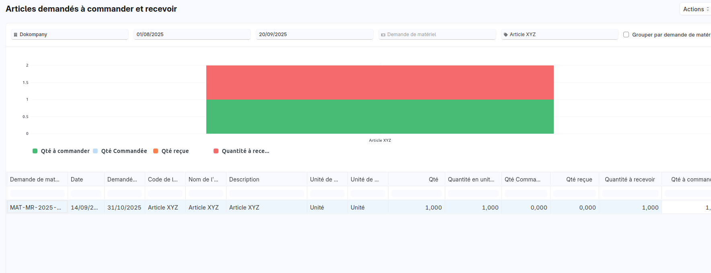The width and height of the screenshot is (711, 273).
Task: Sort by the Quantité à recevoir column header
Action: (629, 179)
